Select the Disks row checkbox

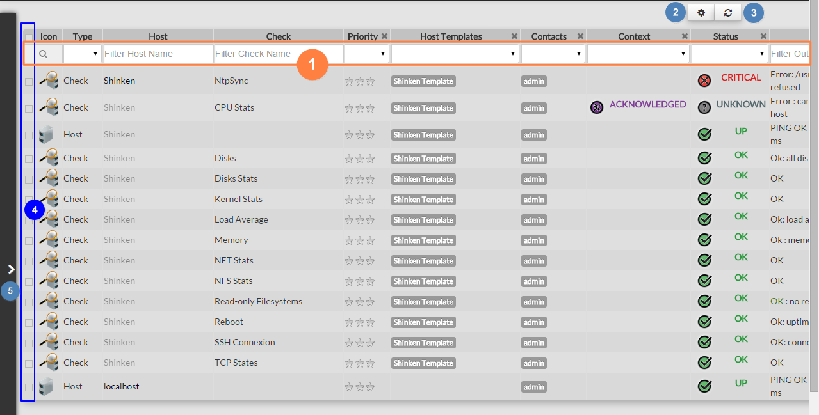[29, 159]
